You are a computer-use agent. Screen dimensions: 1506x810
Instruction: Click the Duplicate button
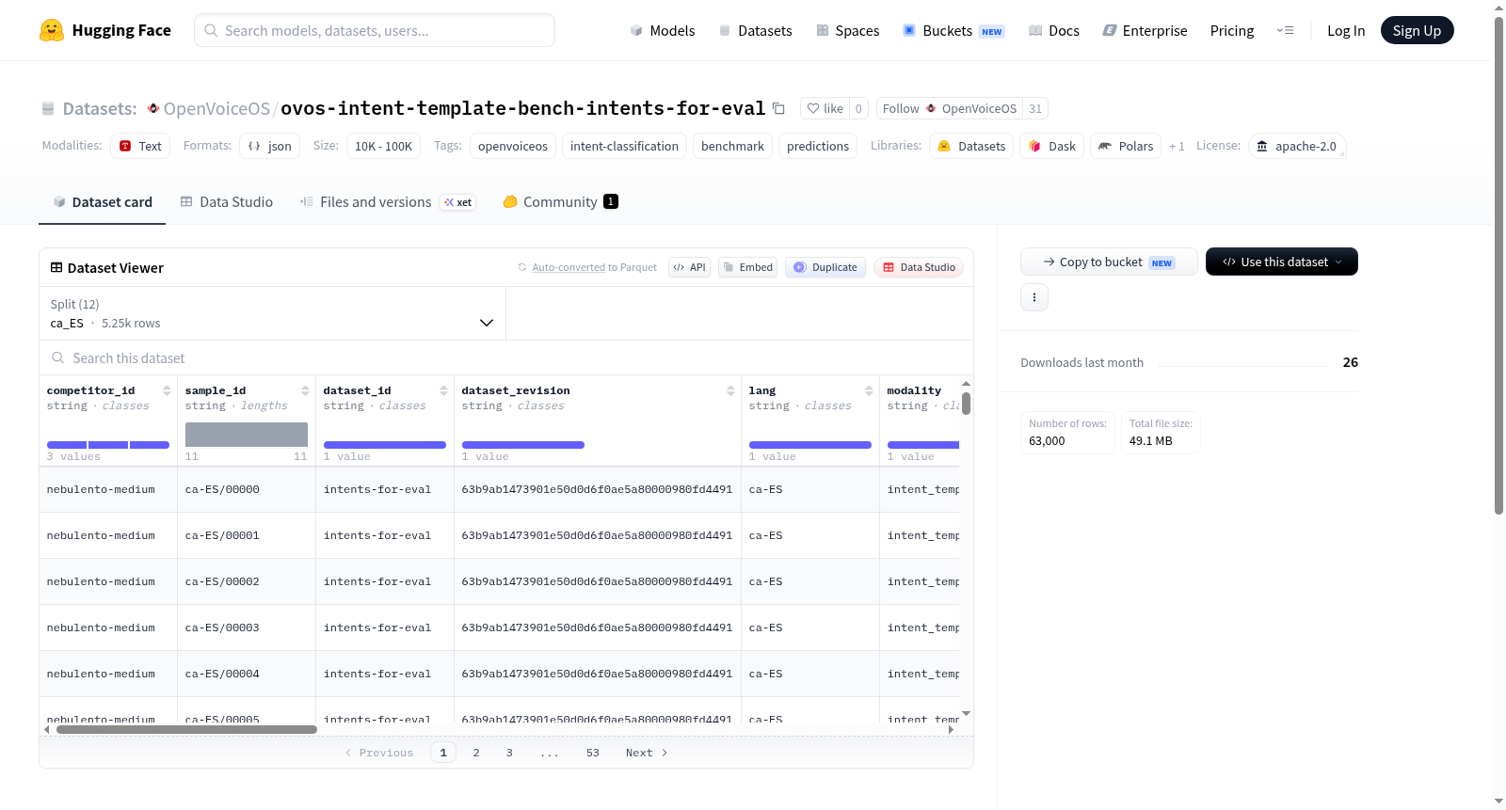coord(825,267)
